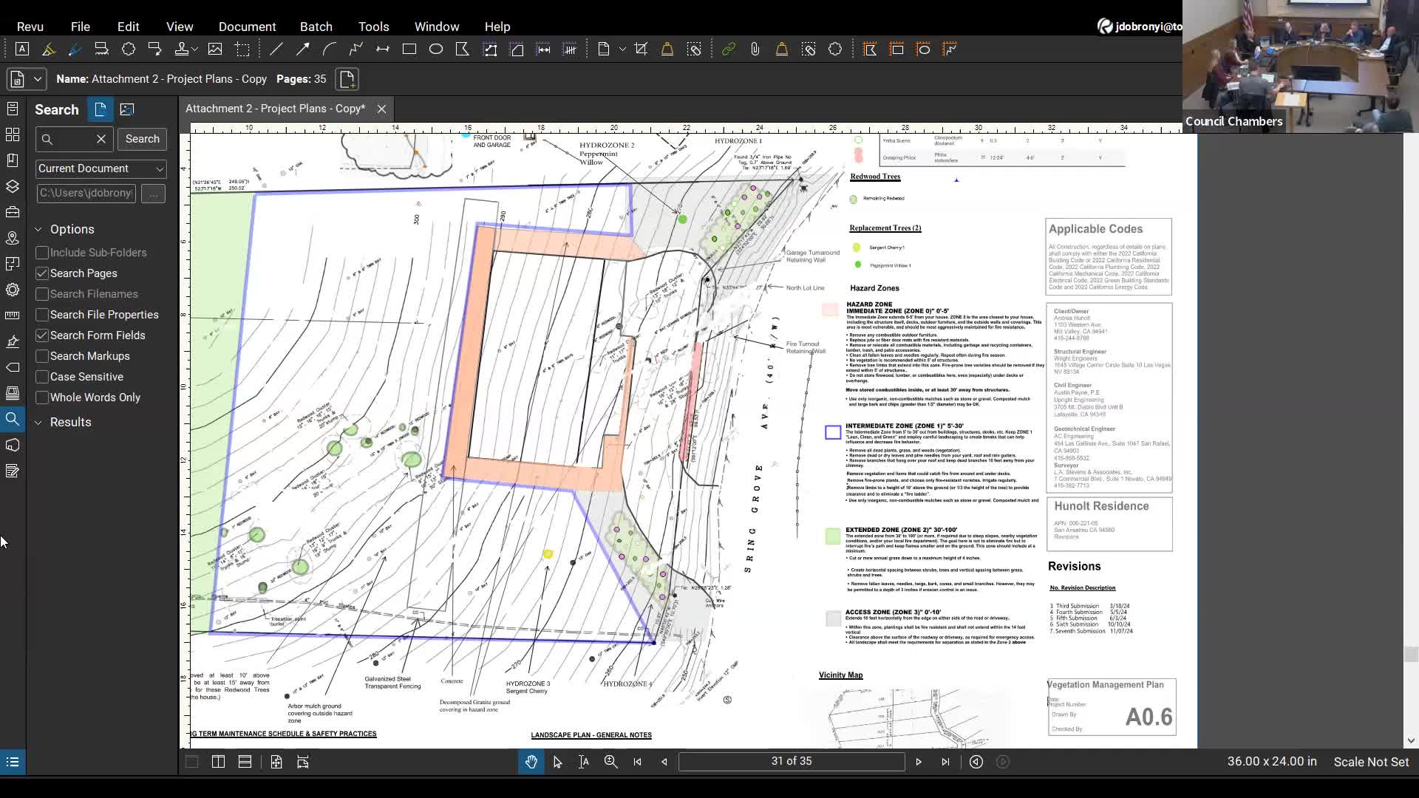Select the Polygon tool
The height and width of the screenshot is (798, 1419).
point(463,50)
